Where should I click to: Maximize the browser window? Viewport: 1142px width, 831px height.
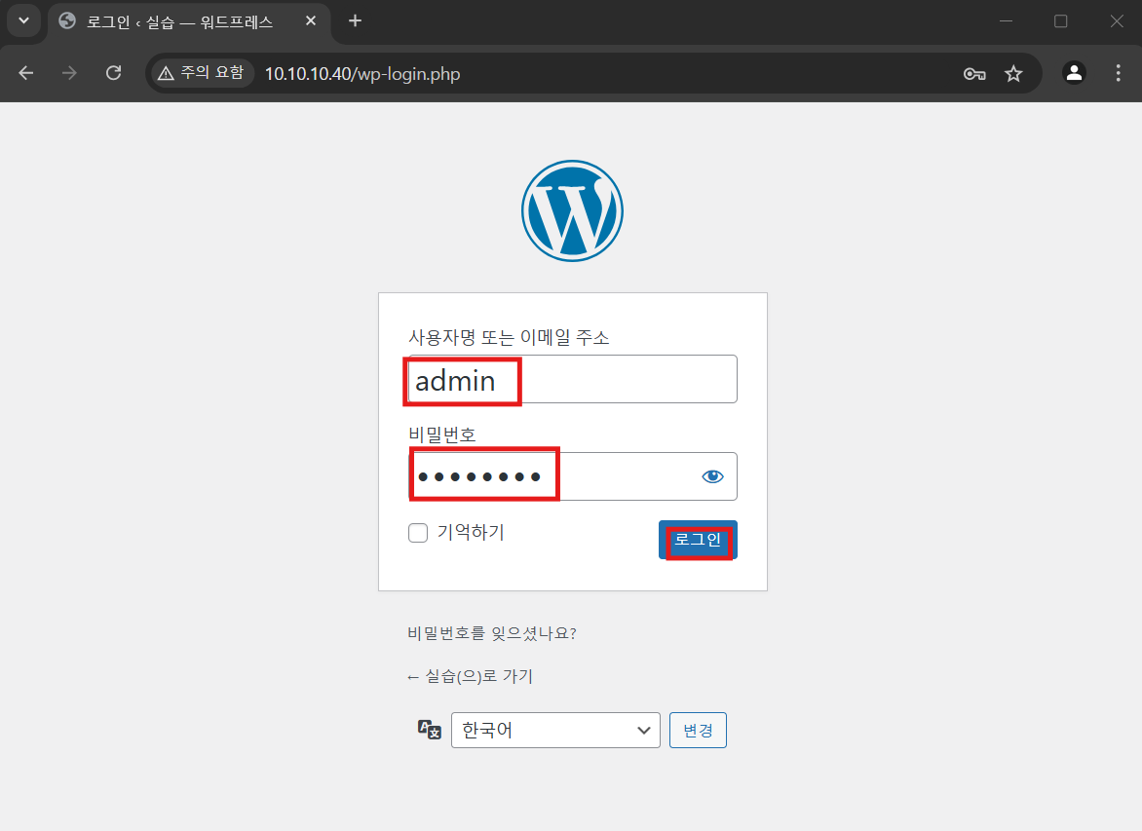pyautogui.click(x=1060, y=21)
